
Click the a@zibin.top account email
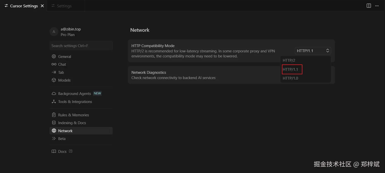pos(71,29)
